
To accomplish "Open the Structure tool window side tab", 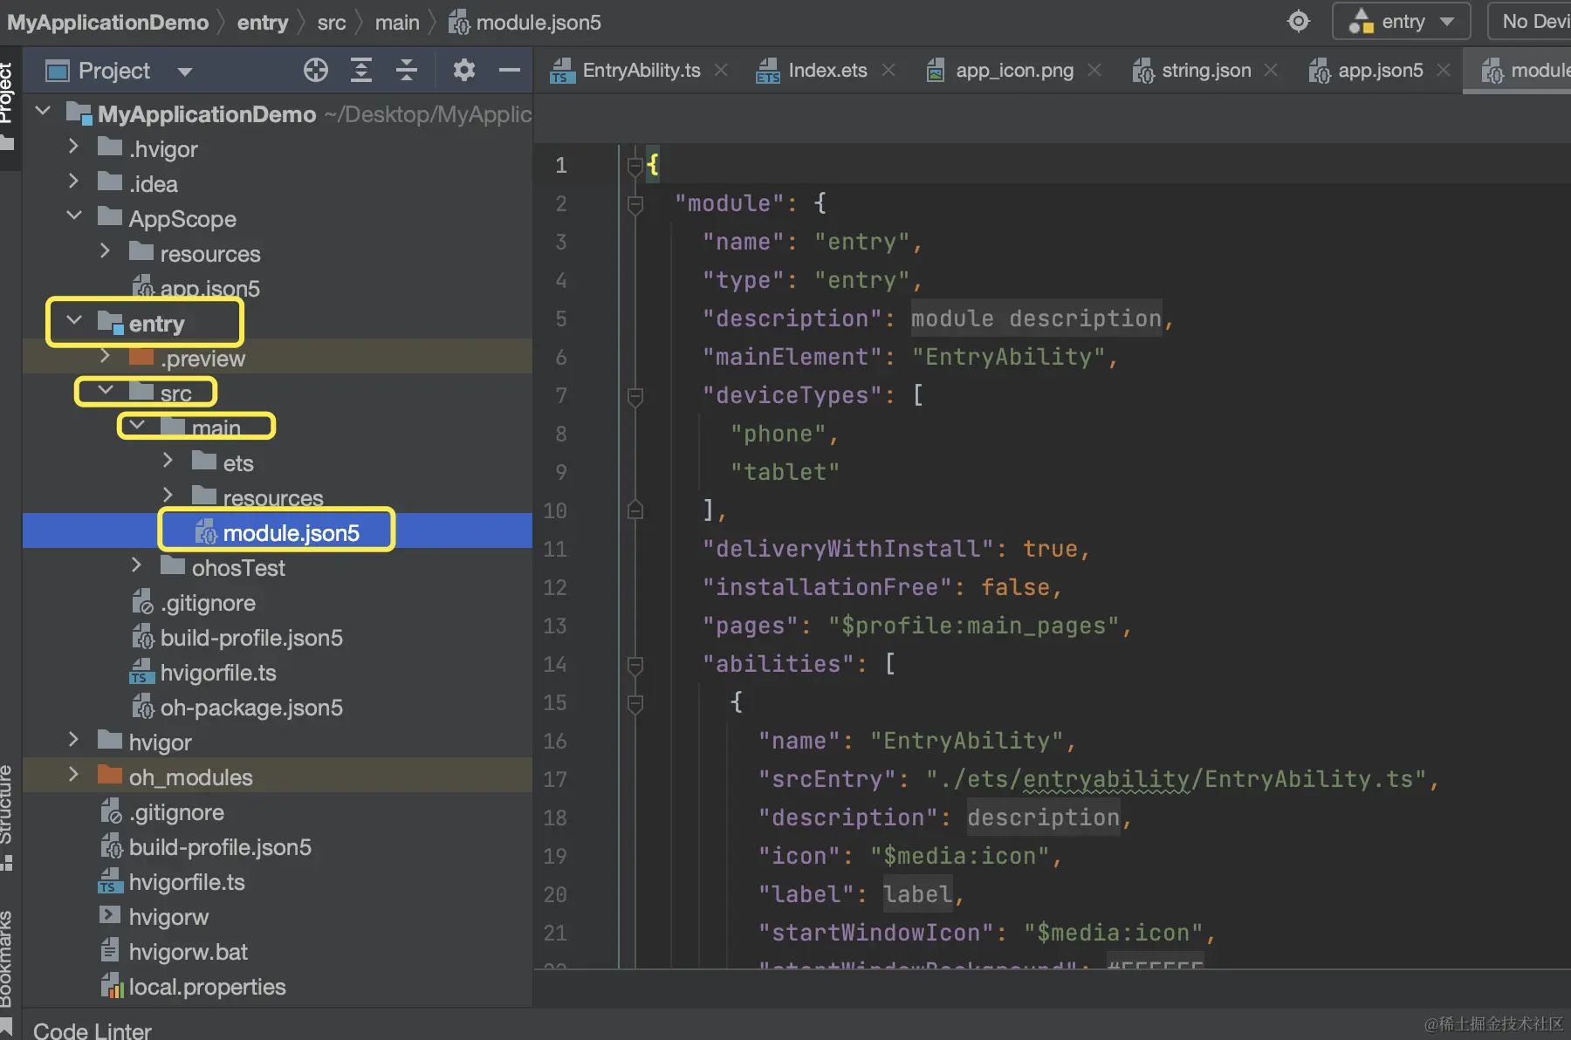I will [9, 817].
